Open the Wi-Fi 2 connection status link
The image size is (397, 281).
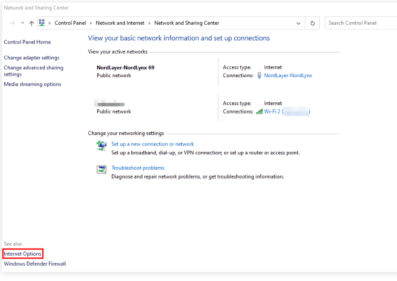[x=287, y=111]
